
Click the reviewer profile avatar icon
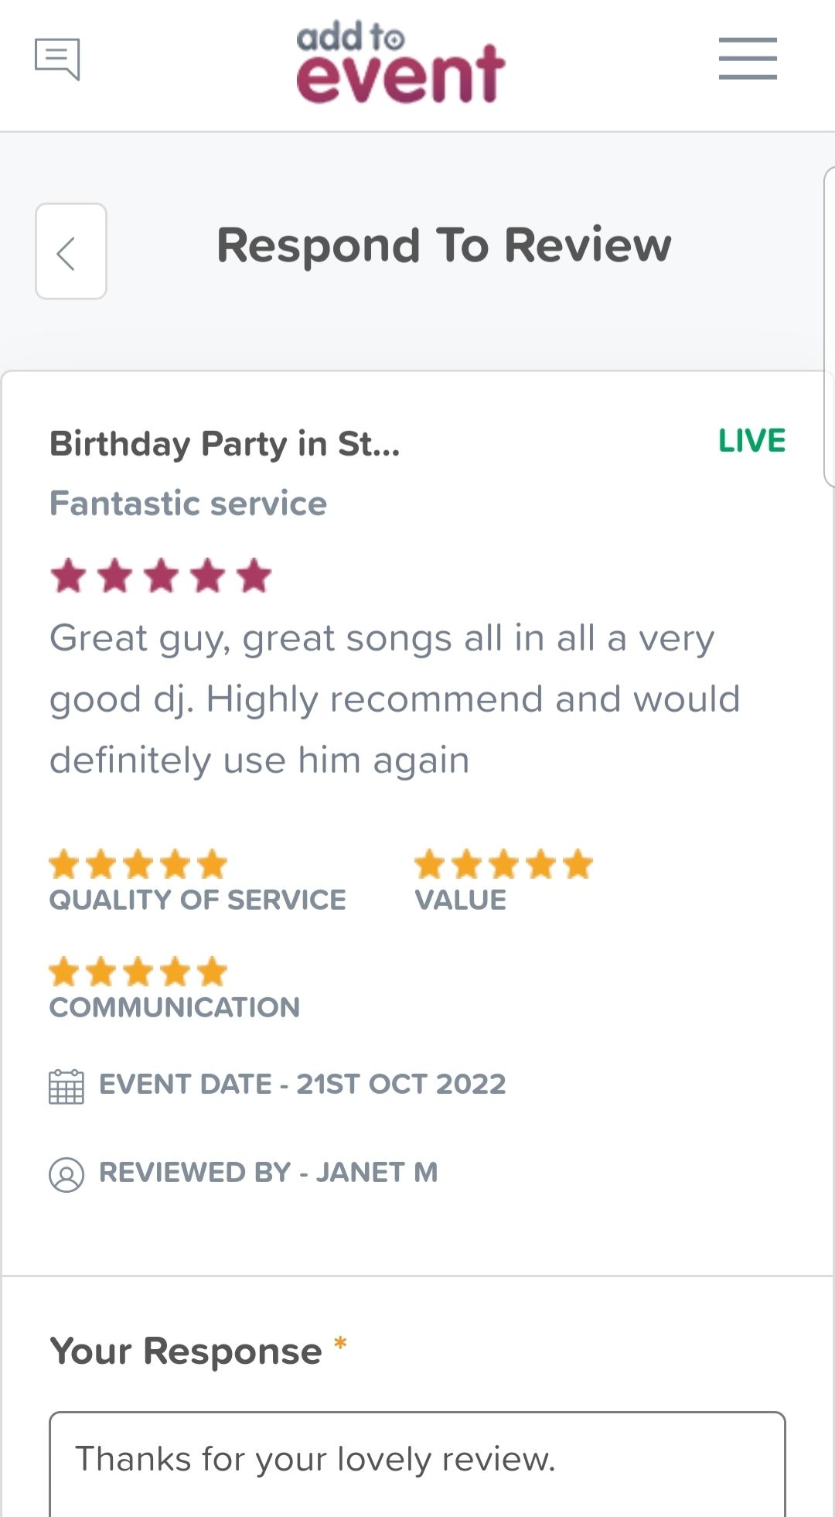[66, 1174]
